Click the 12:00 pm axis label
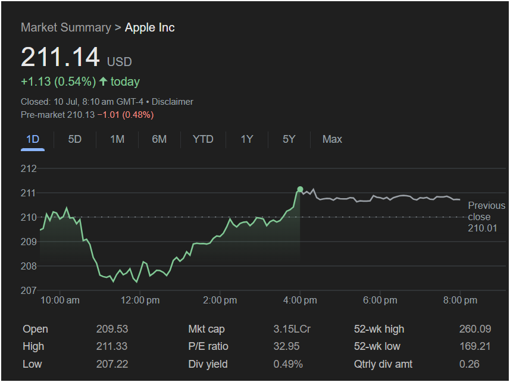 (x=140, y=300)
